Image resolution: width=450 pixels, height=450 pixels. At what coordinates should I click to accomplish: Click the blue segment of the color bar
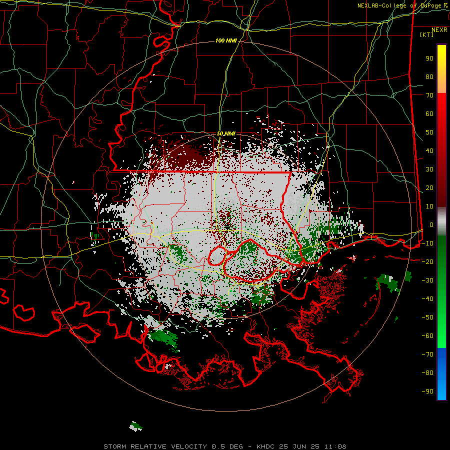coord(441,373)
